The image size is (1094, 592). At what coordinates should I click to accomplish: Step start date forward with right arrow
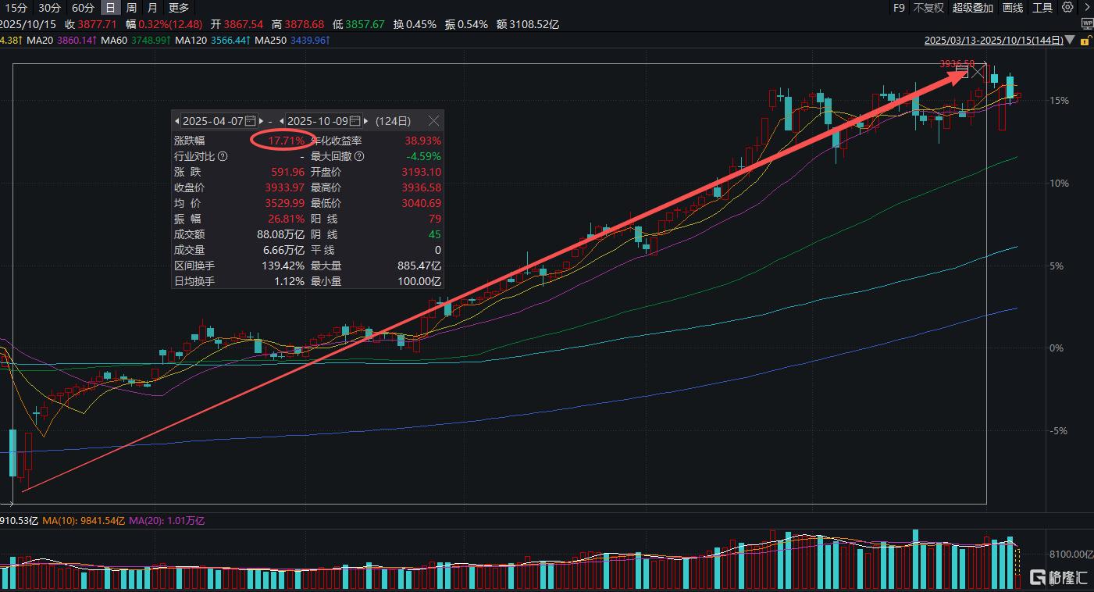tap(262, 121)
